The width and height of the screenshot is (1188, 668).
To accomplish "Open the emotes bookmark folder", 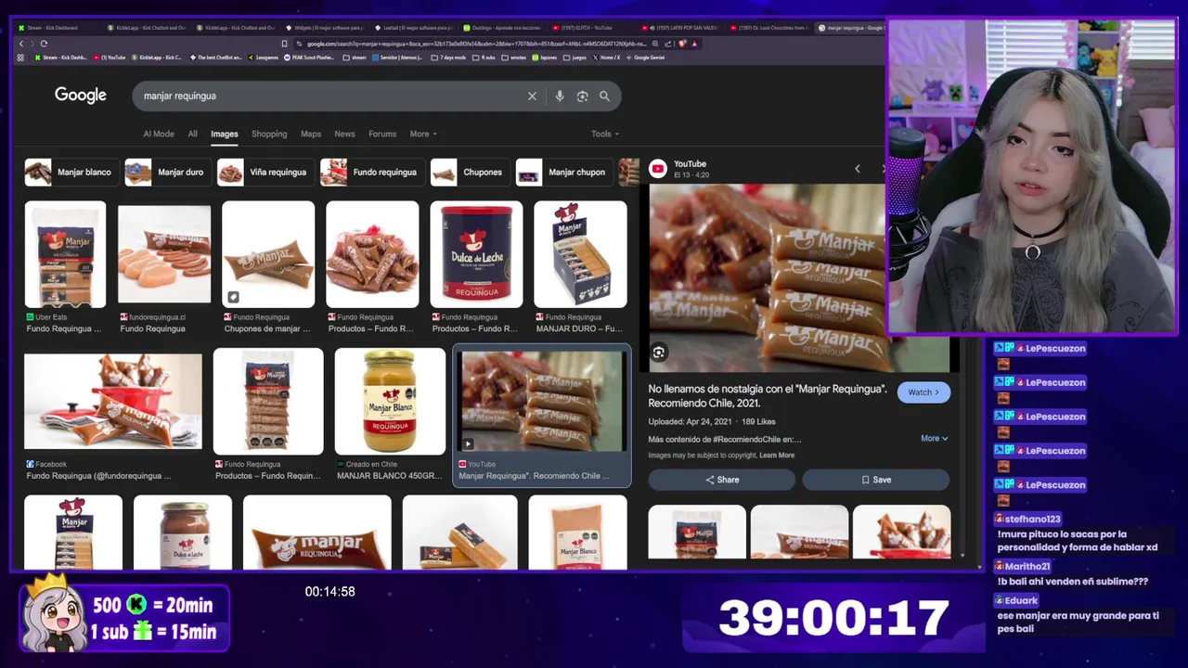I will point(512,58).
